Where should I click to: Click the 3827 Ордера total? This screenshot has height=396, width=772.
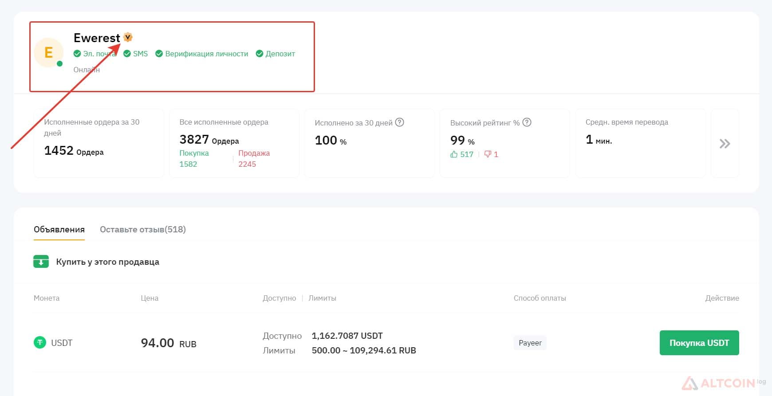tap(209, 140)
